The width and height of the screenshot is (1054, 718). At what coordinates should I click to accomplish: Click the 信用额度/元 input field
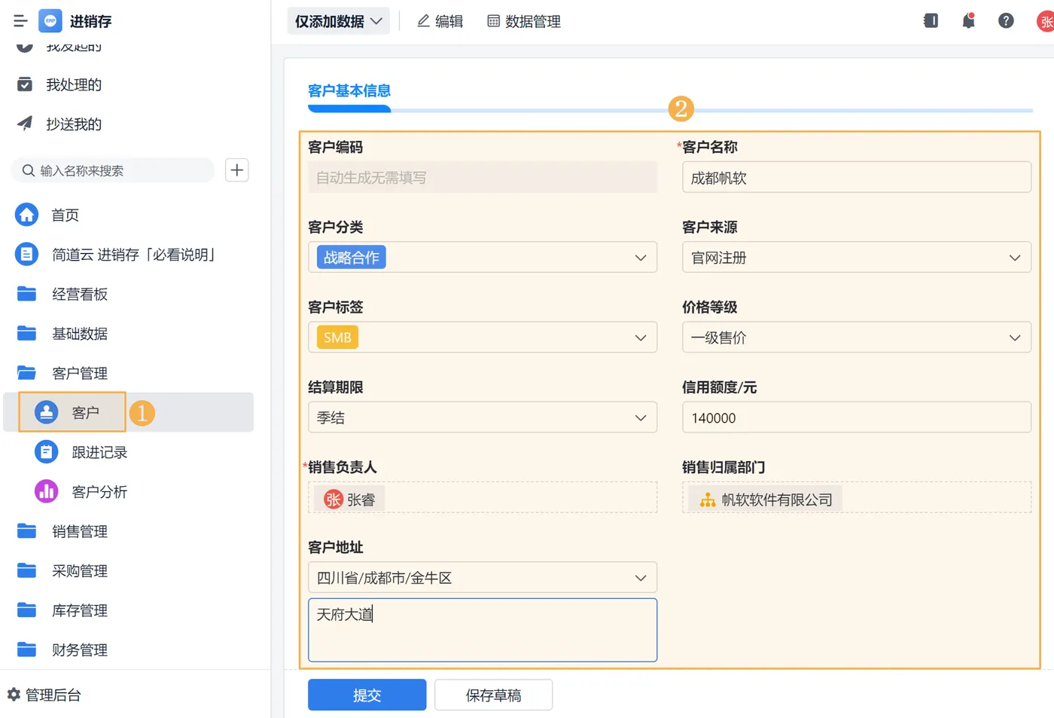[856, 417]
